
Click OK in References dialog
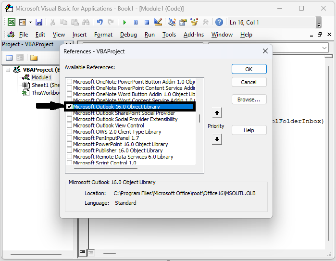249,69
